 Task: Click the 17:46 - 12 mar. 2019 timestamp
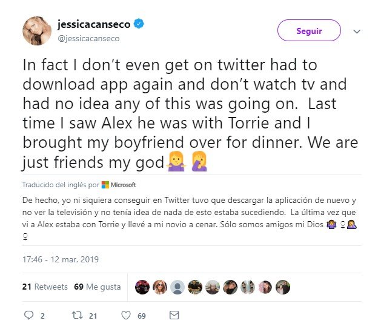pyautogui.click(x=61, y=259)
